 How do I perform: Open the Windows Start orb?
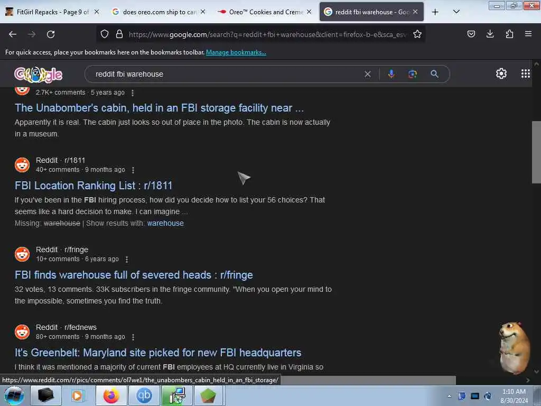click(14, 395)
